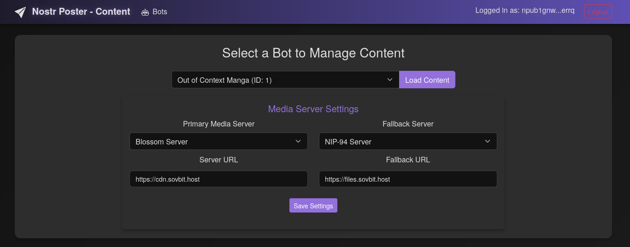Open the NIP-94 Server fallback dropdown

click(x=408, y=141)
